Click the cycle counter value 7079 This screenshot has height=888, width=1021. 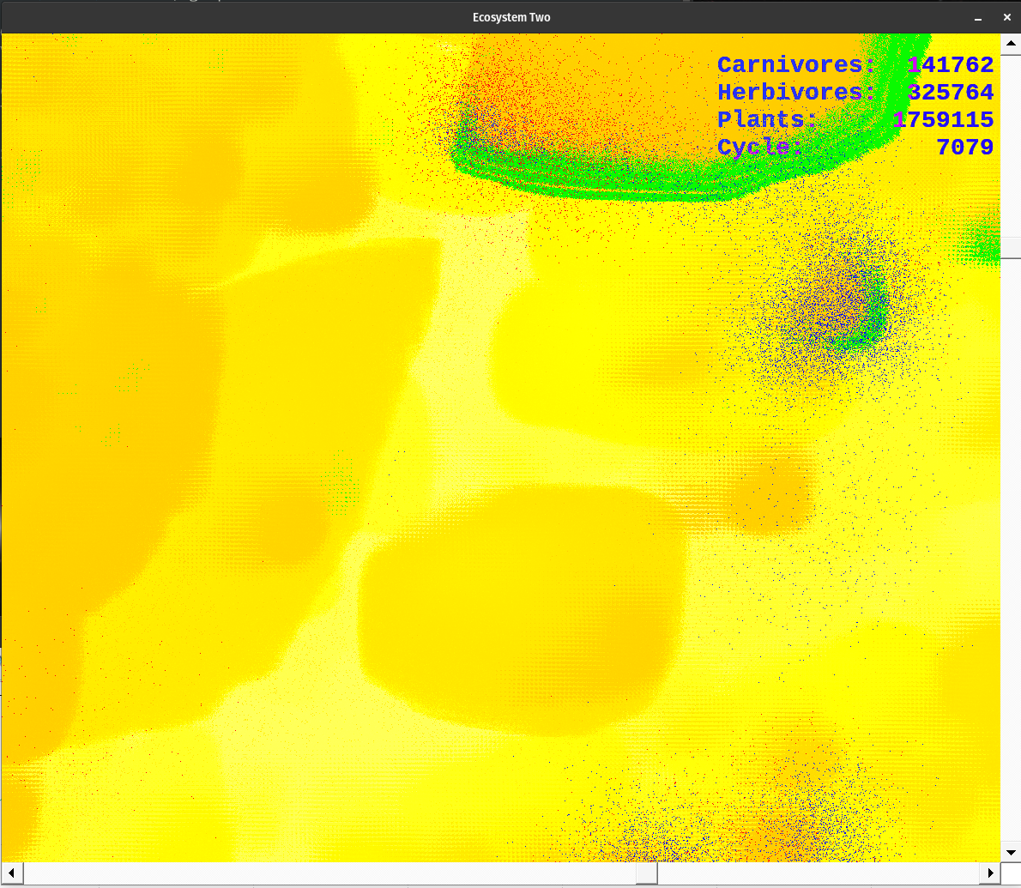coord(964,148)
